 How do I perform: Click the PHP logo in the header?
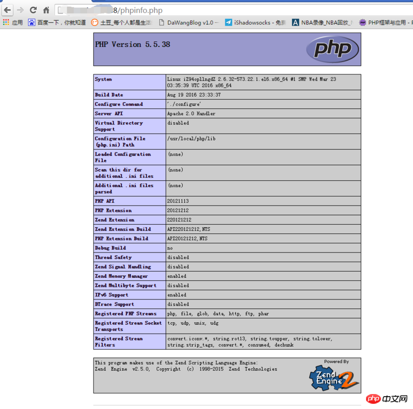coord(332,49)
